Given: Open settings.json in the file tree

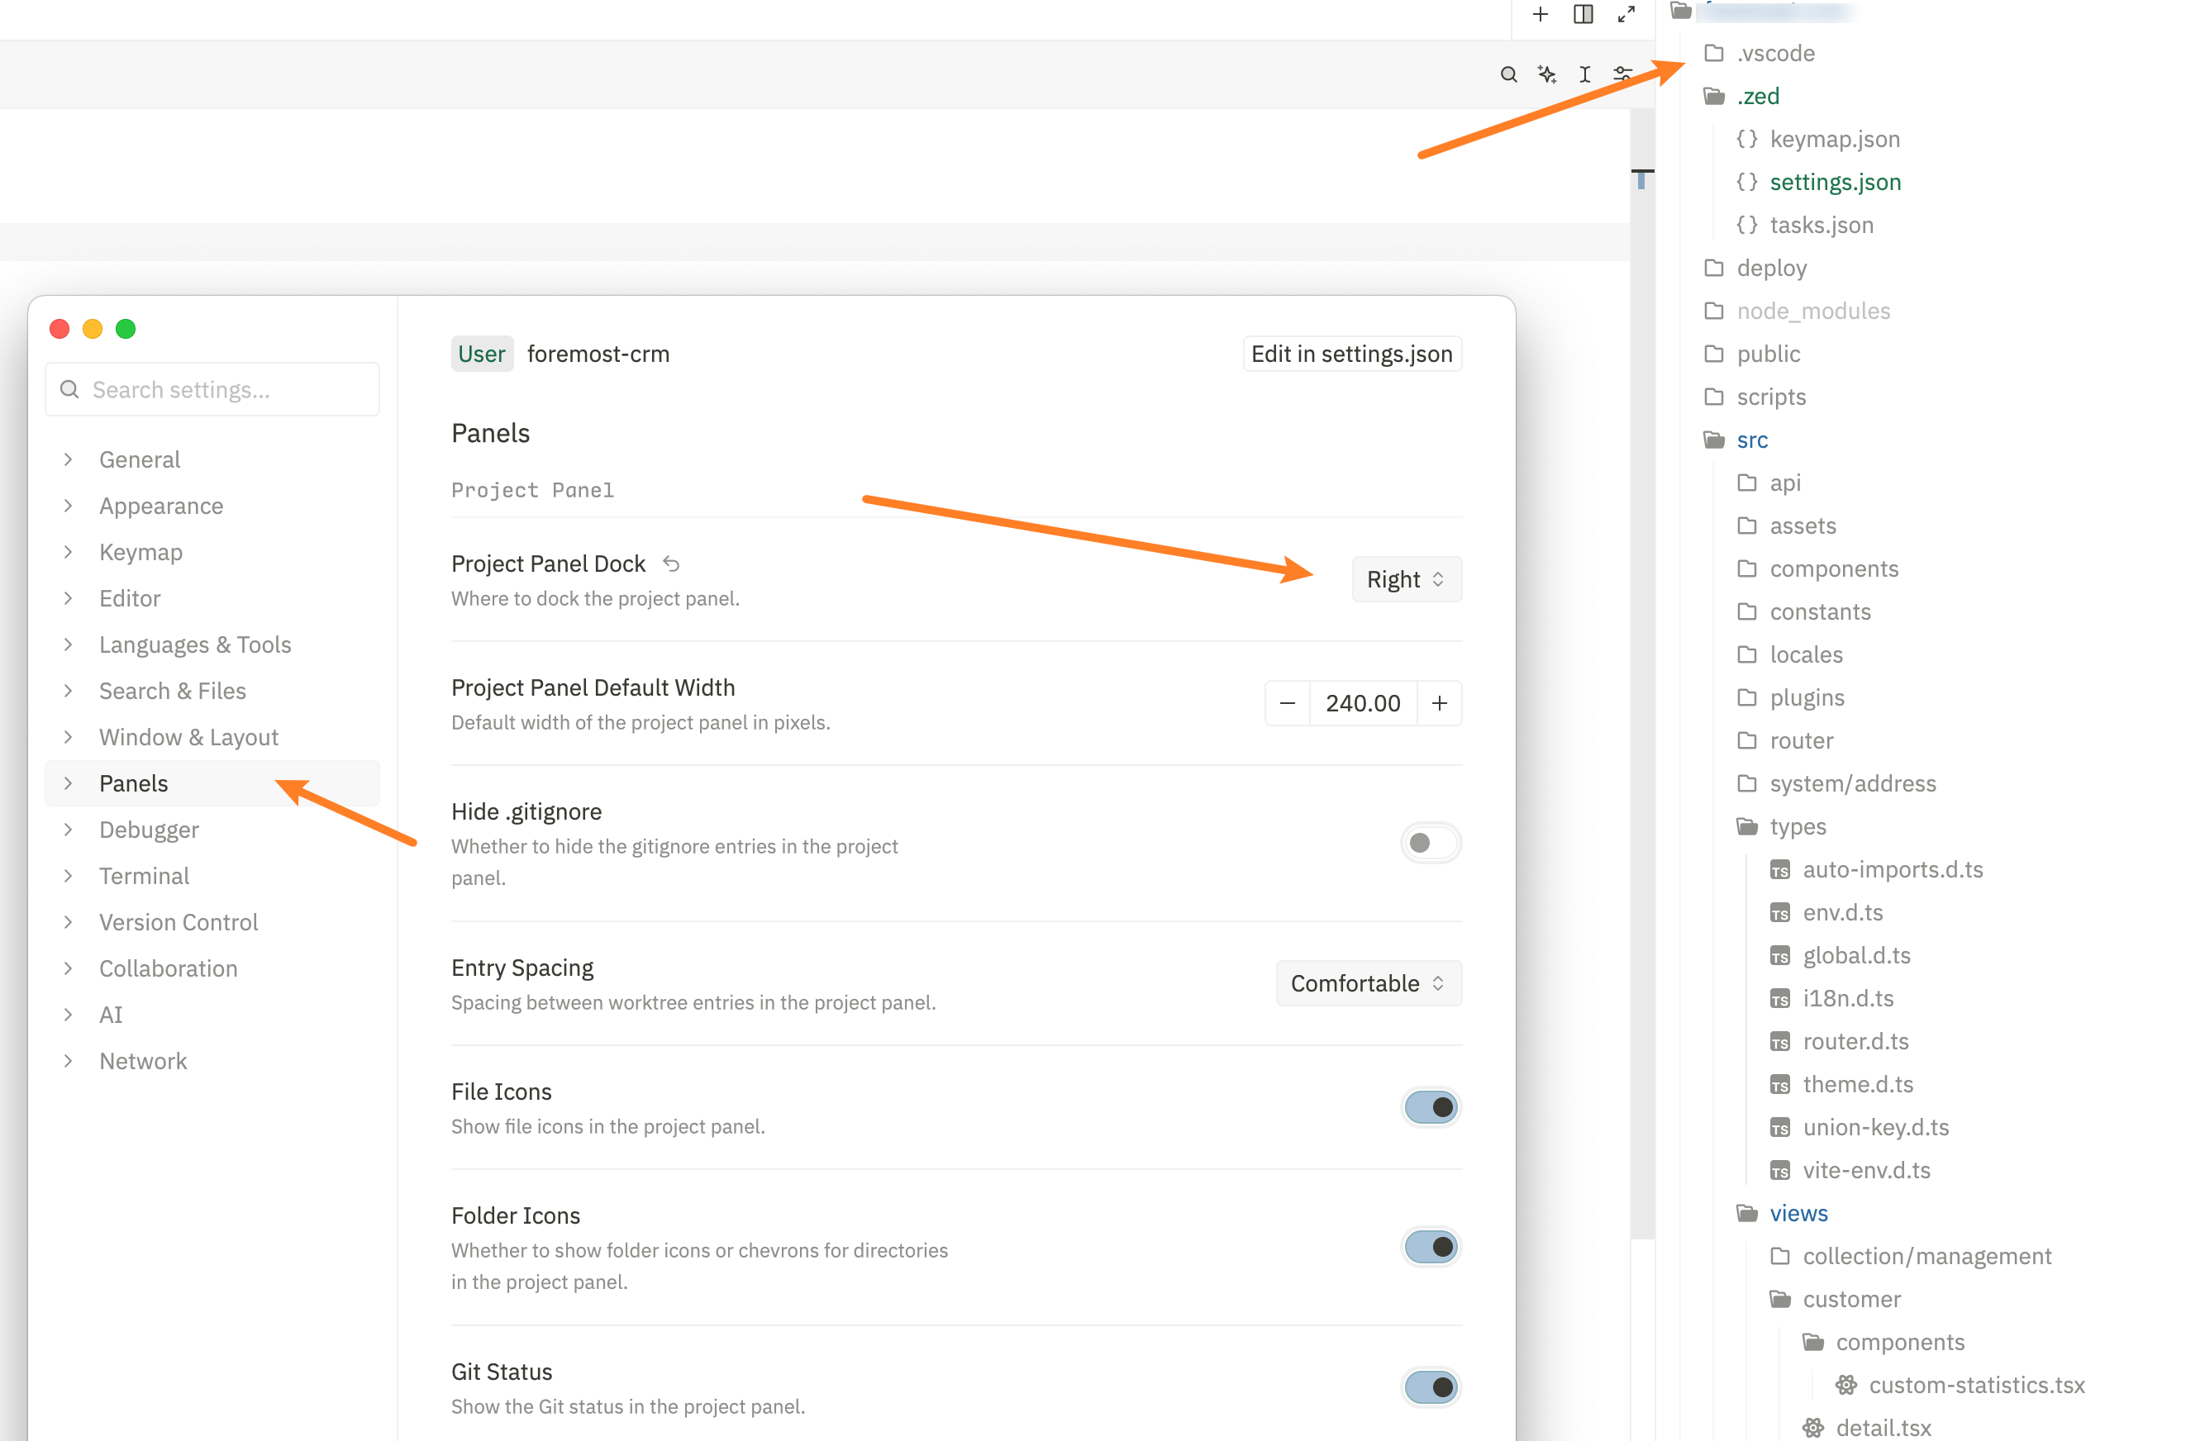Looking at the screenshot, I should 1835,182.
